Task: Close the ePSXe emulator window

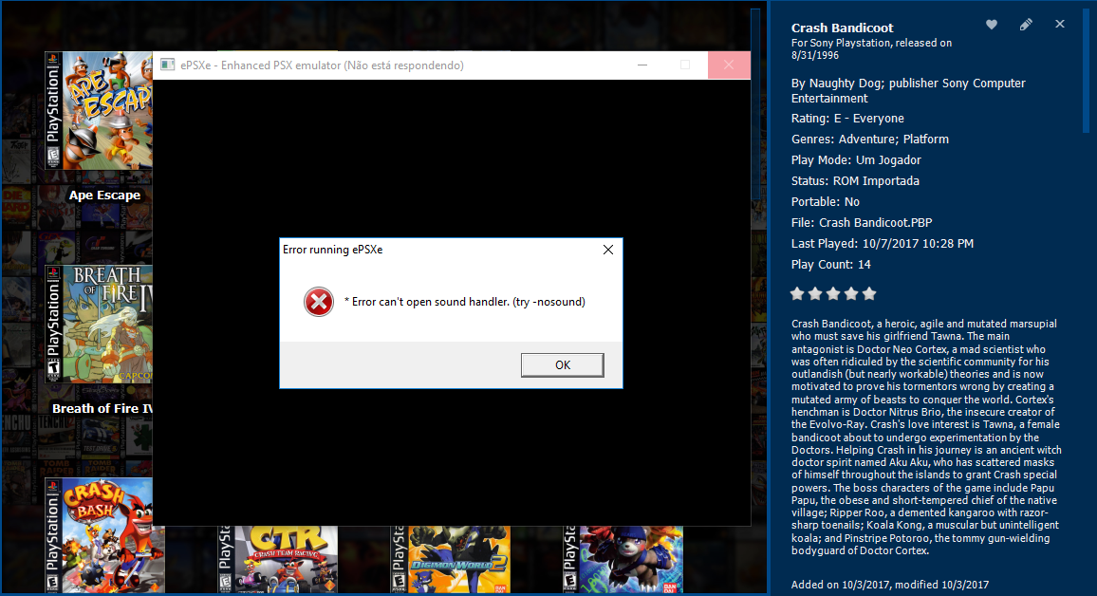Action: click(728, 65)
